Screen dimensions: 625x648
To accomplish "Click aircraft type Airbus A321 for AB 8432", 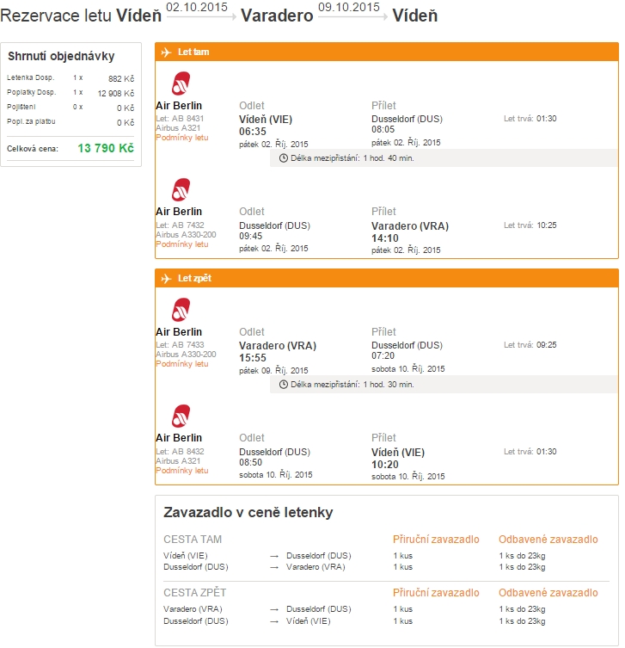I will click(x=178, y=461).
